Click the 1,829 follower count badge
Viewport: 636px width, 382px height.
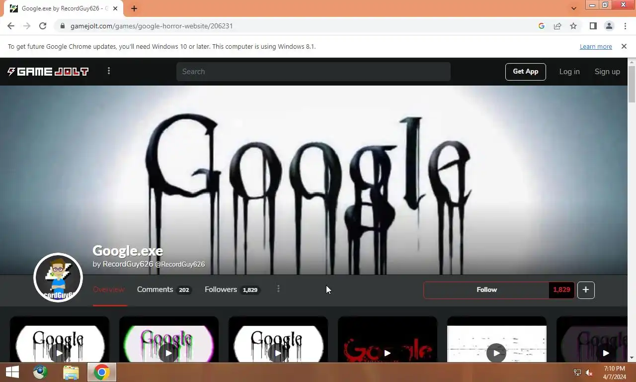coord(561,289)
